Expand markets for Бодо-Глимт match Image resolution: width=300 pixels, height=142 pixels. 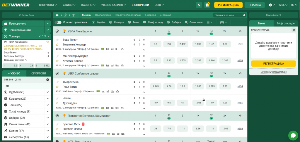(x=144, y=50)
